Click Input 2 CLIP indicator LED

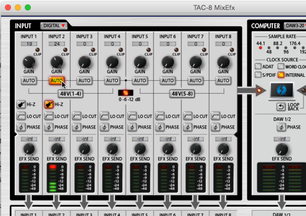[x=65, y=50]
